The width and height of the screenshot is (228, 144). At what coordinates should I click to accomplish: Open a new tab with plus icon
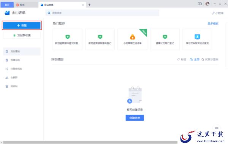coord(89,5)
